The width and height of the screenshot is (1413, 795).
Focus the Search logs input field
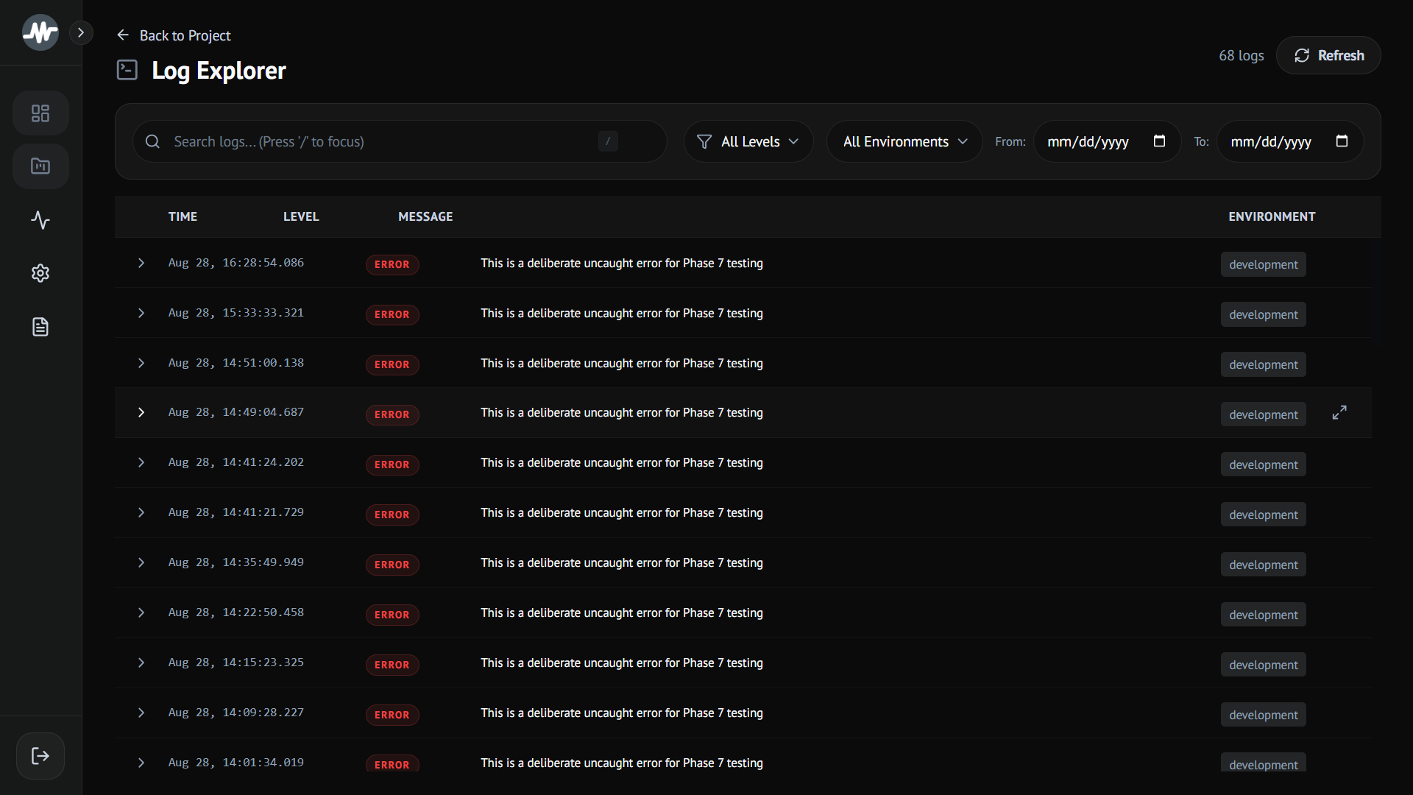pyautogui.click(x=400, y=141)
